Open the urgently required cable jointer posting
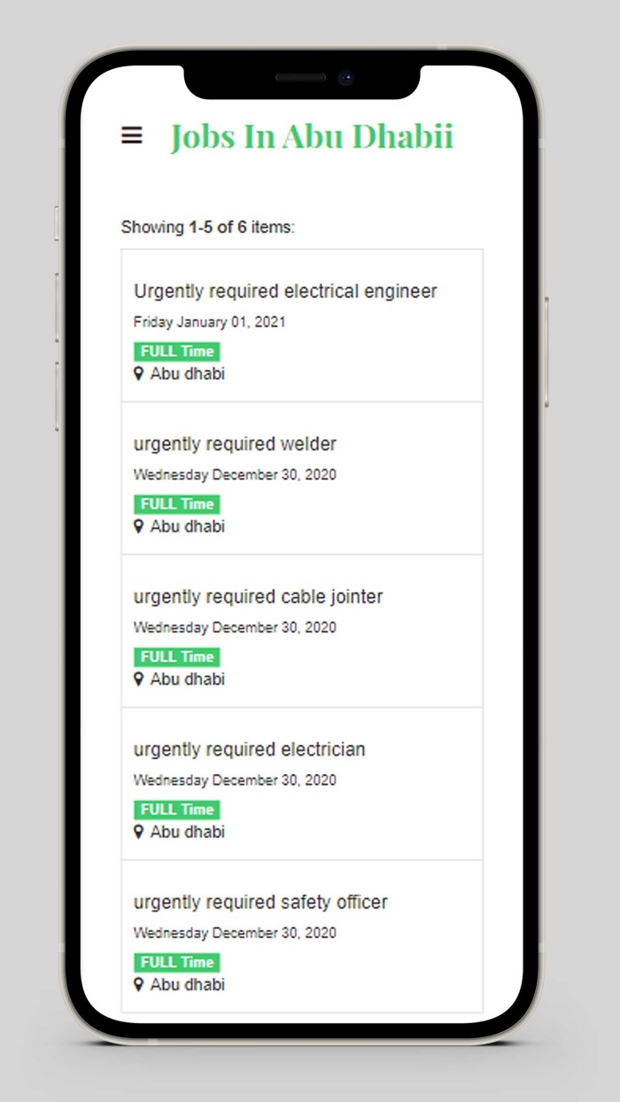 coord(258,596)
